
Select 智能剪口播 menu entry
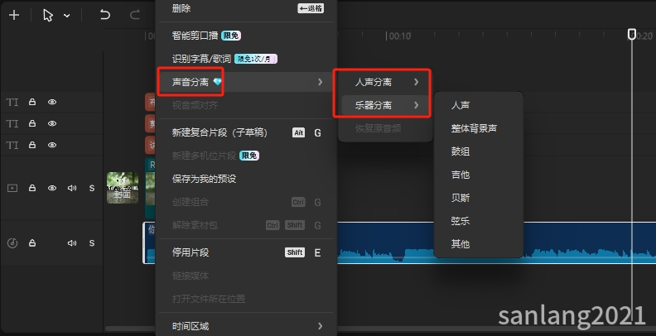click(x=246, y=36)
